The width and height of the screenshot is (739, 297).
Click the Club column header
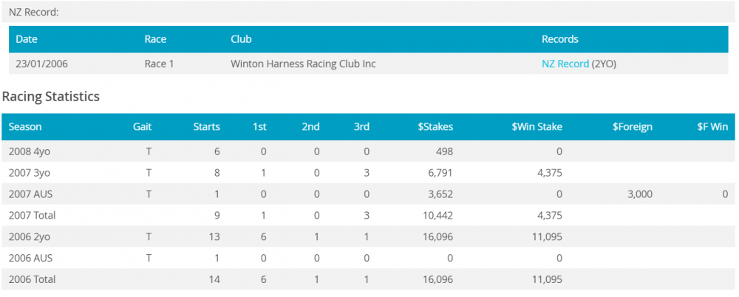click(x=241, y=39)
